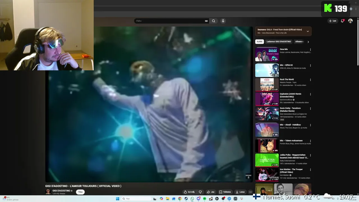Dislike the video with thumbs-down button

[200, 192]
